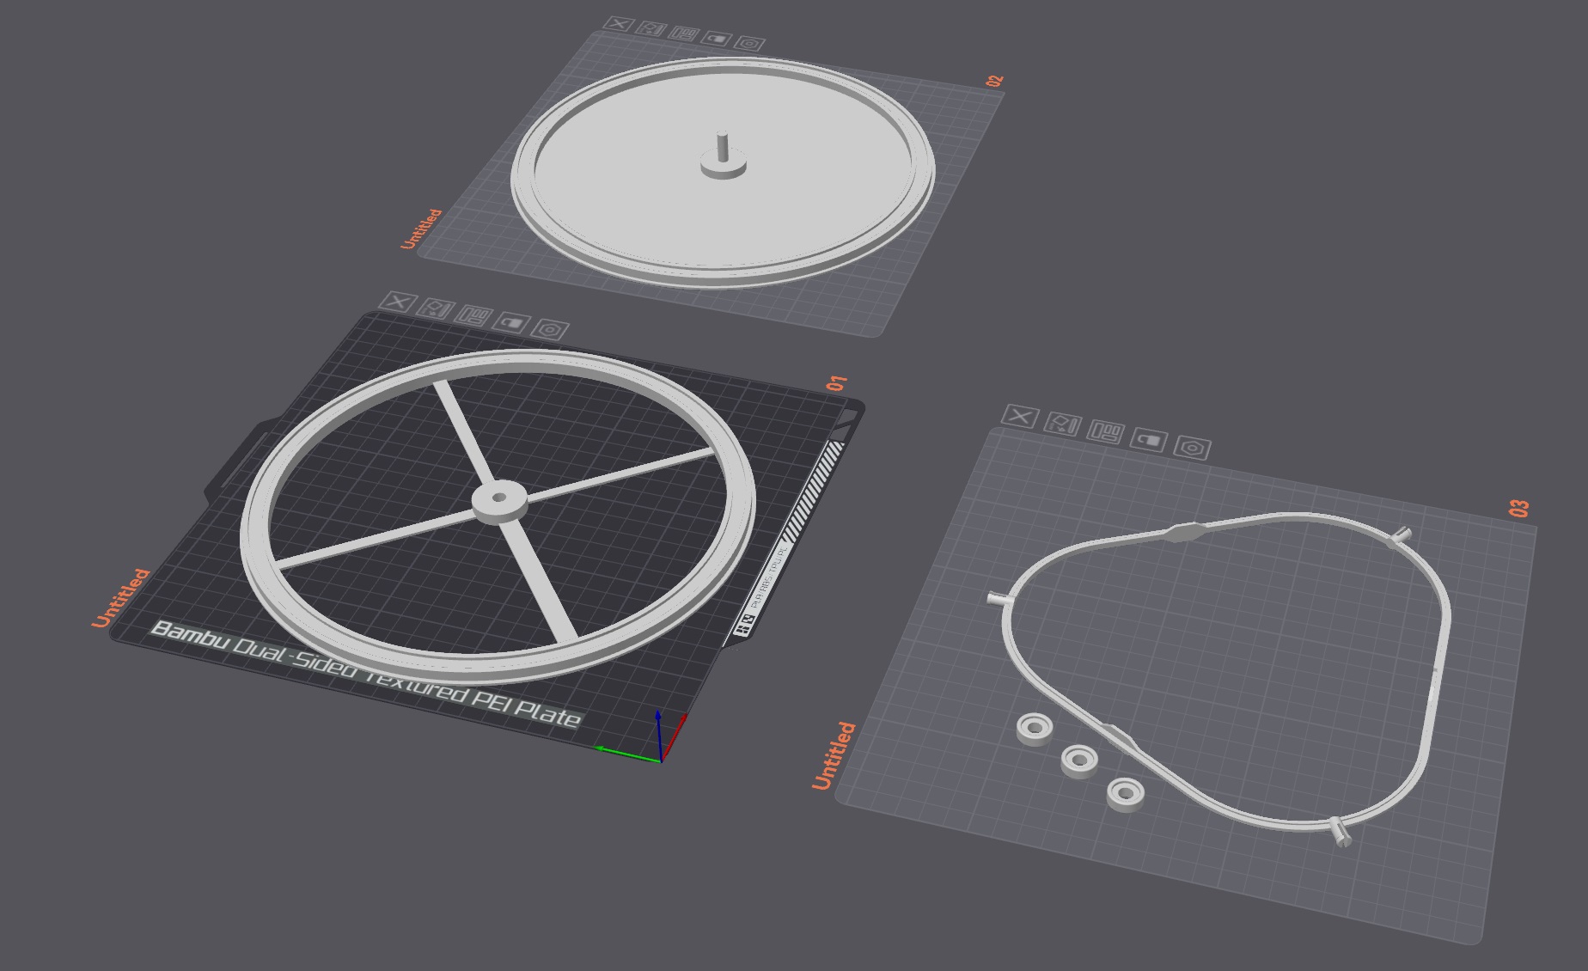Toggle the lock on plate 02
Viewport: 1588px width, 971px height.
(716, 40)
